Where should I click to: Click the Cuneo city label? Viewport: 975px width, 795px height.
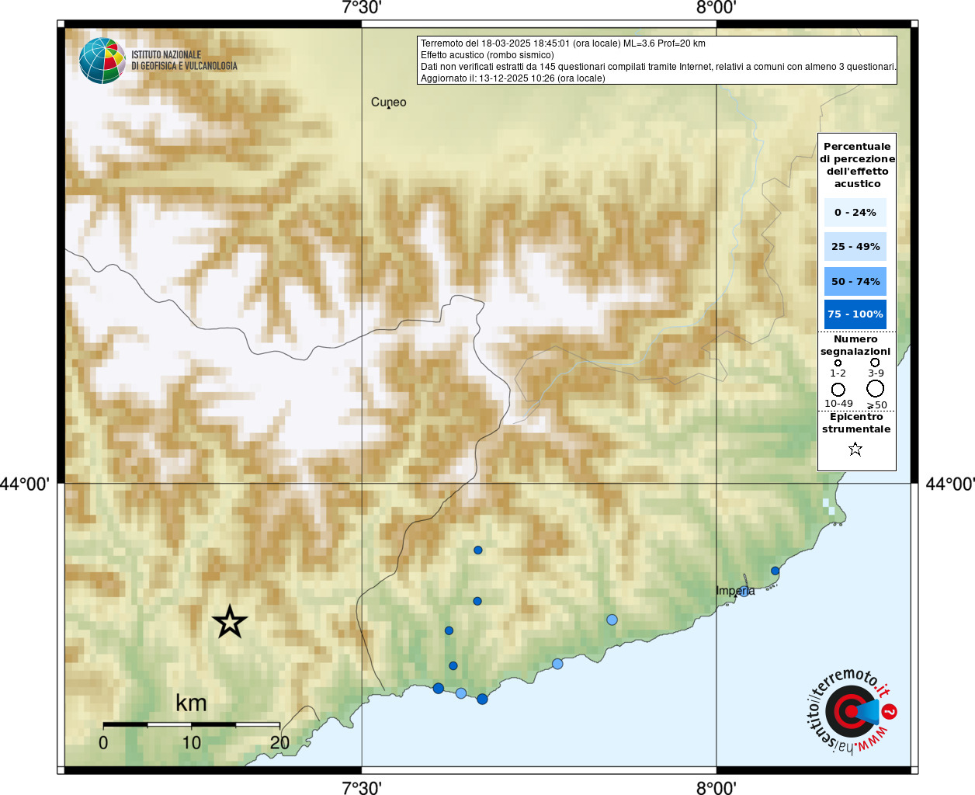coord(388,102)
